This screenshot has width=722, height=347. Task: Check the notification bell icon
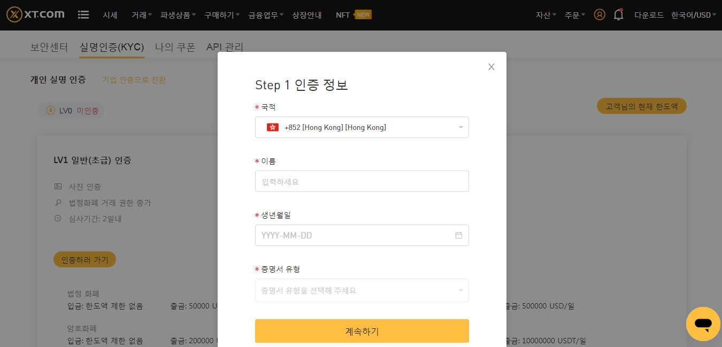(619, 14)
